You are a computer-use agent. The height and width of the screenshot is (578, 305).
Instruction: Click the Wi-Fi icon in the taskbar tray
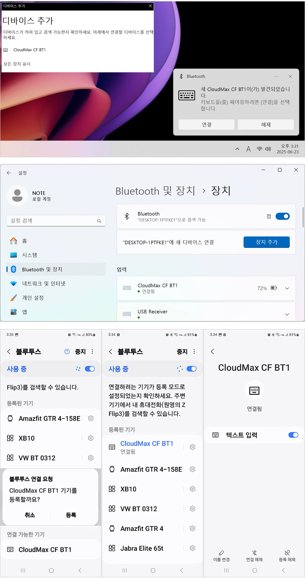pyautogui.click(x=260, y=149)
